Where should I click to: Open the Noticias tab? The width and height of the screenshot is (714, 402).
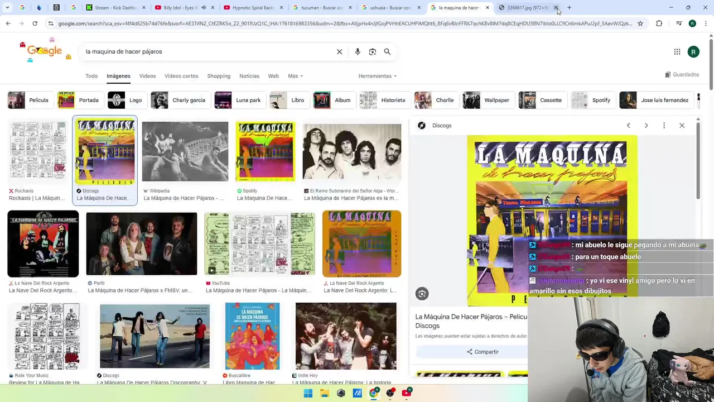[x=249, y=76]
